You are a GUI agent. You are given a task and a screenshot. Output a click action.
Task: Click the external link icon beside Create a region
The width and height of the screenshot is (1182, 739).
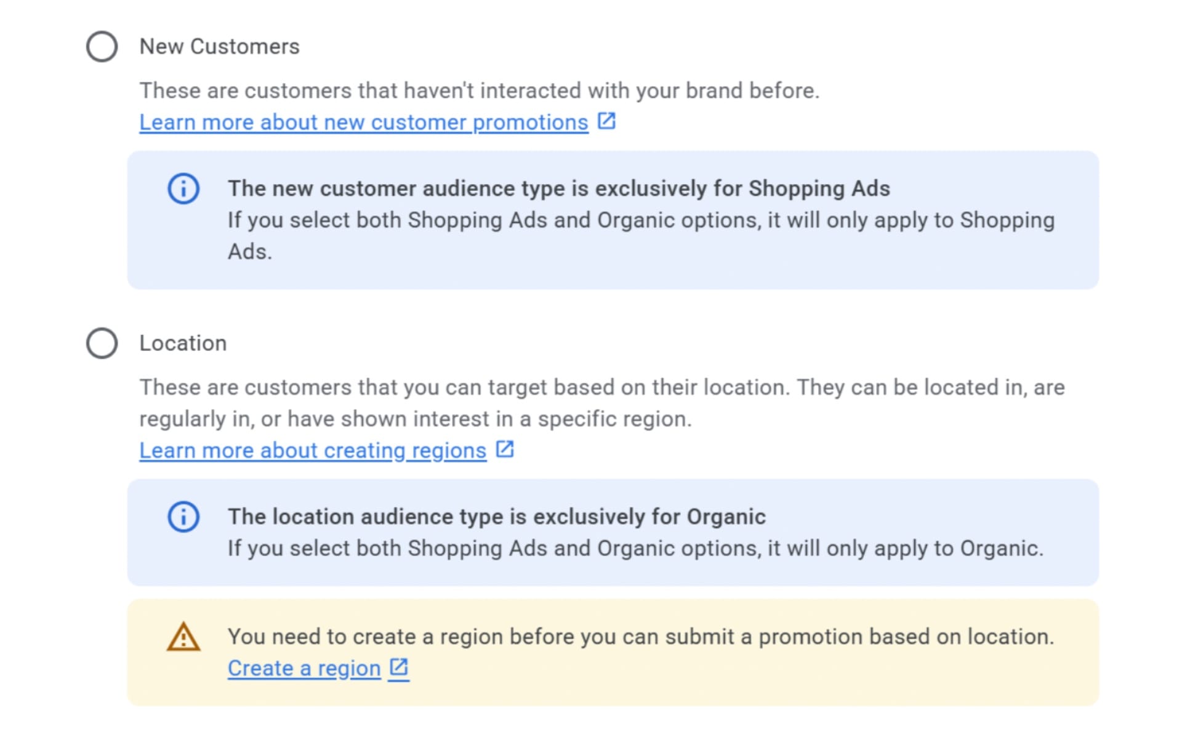[400, 667]
